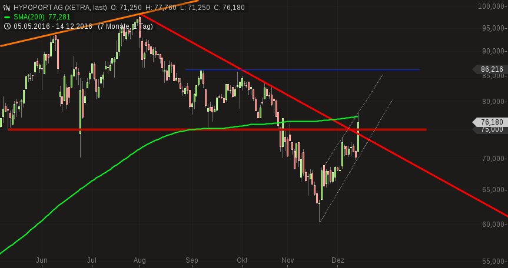Click the Nov label on time axis
The width and height of the screenshot is (508, 268).
287,260
